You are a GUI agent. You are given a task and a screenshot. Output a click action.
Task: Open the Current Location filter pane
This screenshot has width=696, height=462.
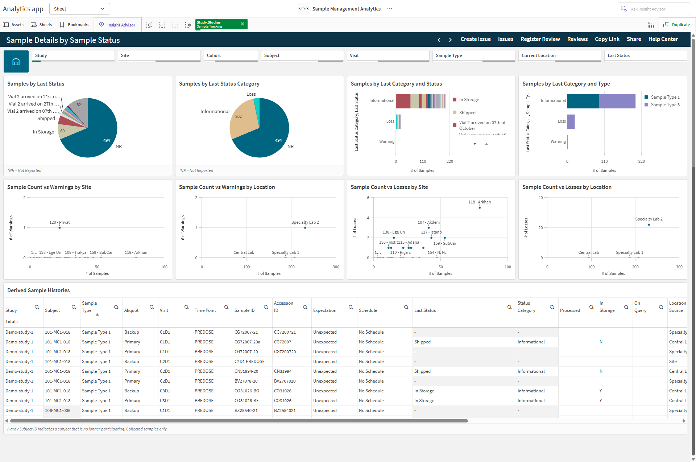tap(560, 56)
